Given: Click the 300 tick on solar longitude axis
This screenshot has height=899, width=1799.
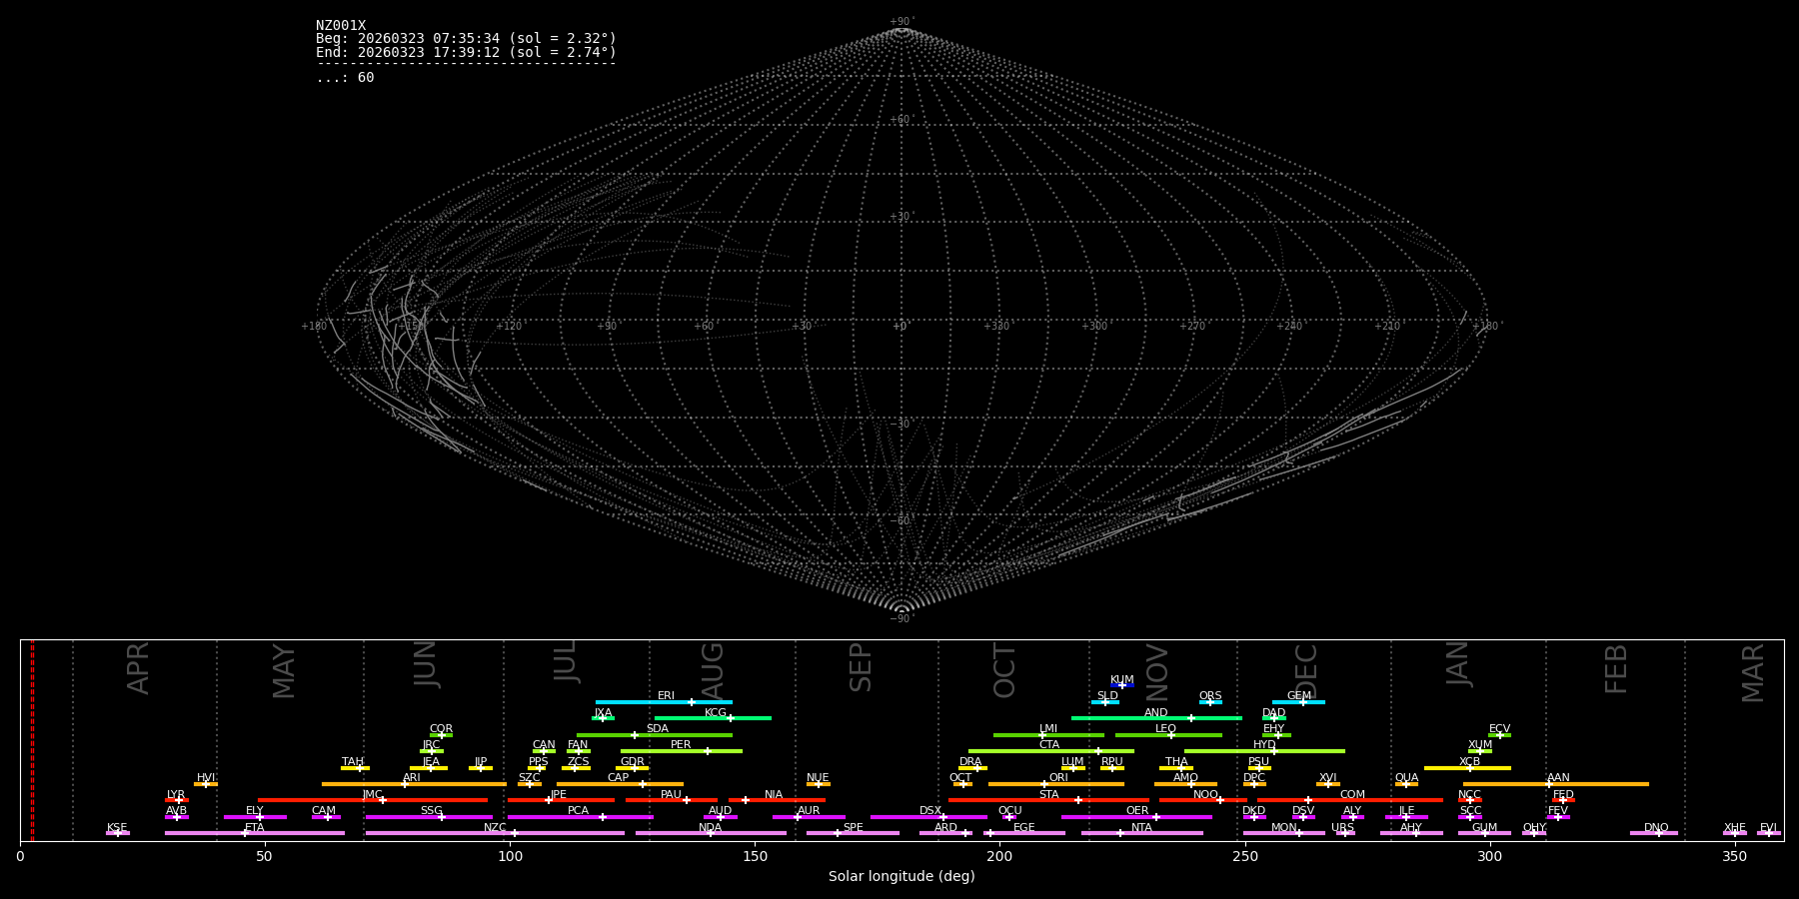Looking at the screenshot, I should (1489, 856).
